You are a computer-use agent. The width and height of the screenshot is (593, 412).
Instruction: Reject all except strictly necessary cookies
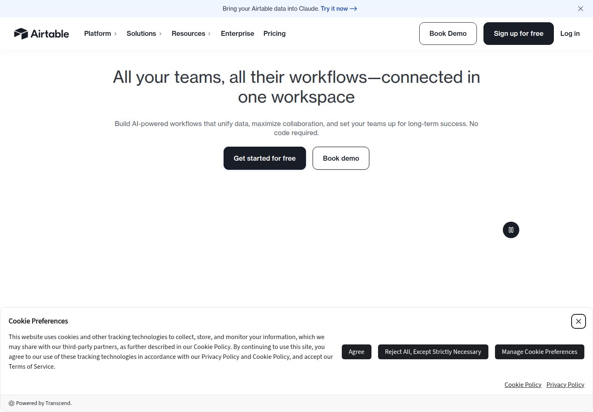tap(433, 352)
